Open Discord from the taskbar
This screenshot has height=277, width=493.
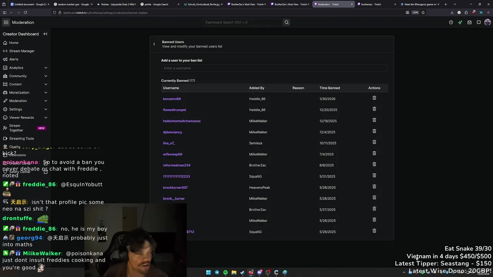pyautogui.click(x=259, y=272)
